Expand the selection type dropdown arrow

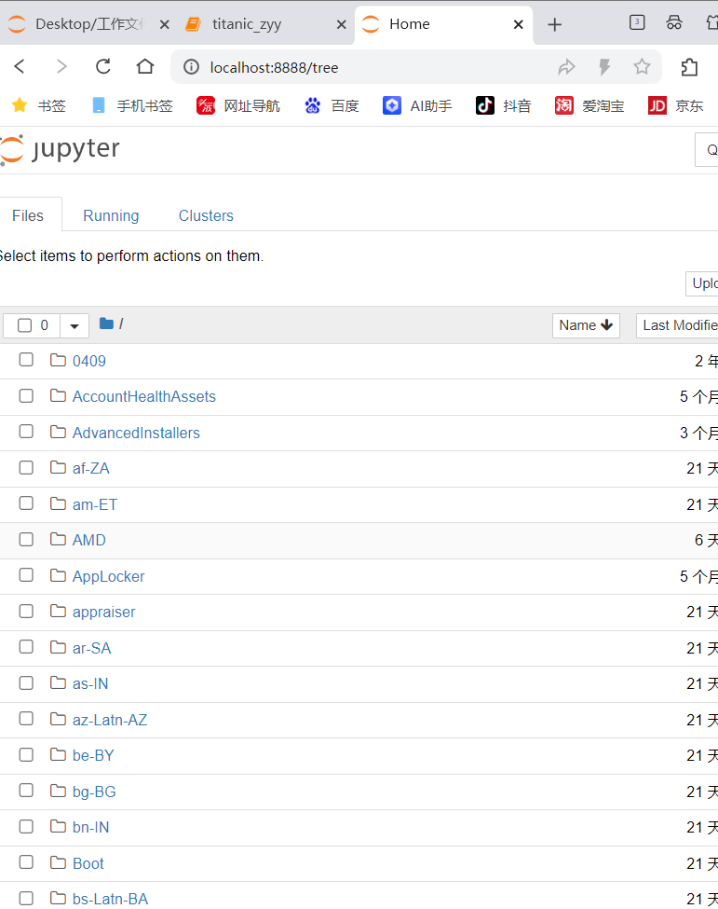75,325
